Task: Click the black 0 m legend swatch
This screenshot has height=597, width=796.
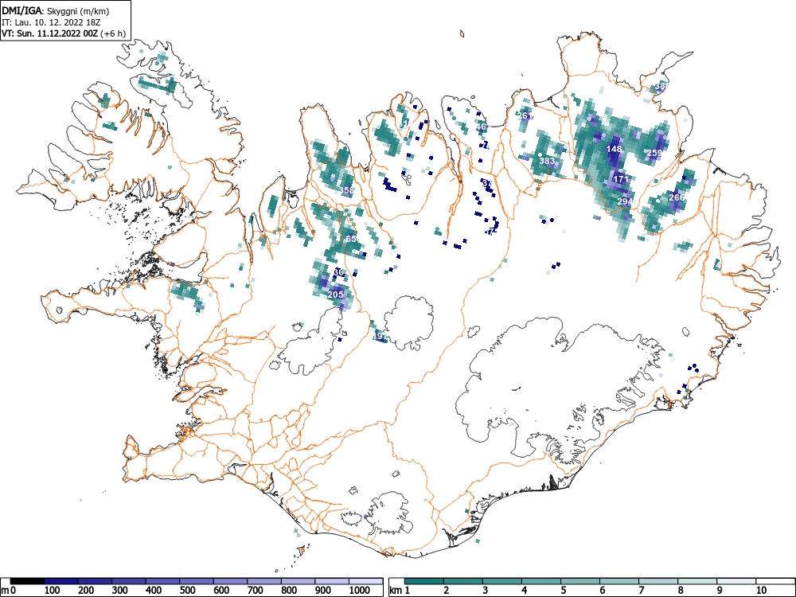Action: (x=27, y=581)
